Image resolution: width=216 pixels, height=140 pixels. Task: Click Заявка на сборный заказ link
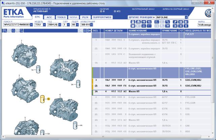(x=175, y=9)
